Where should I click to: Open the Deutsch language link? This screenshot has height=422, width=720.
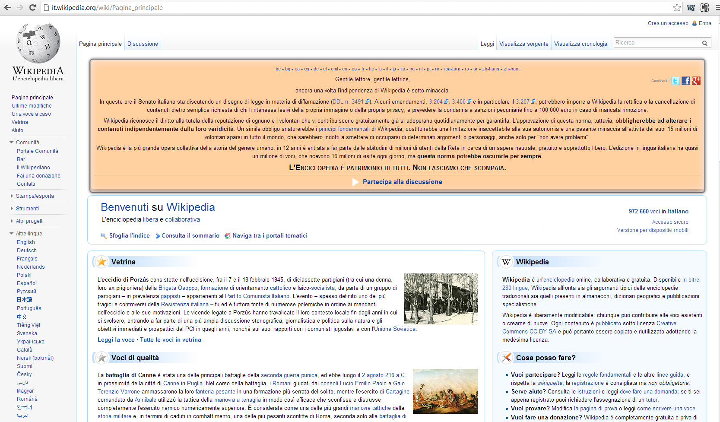pyautogui.click(x=27, y=251)
